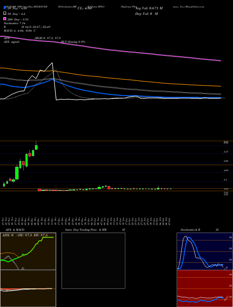The width and height of the screenshot is (233, 307).
Task: Click the 21 Nov date label on the axis
Action: [4, 221]
